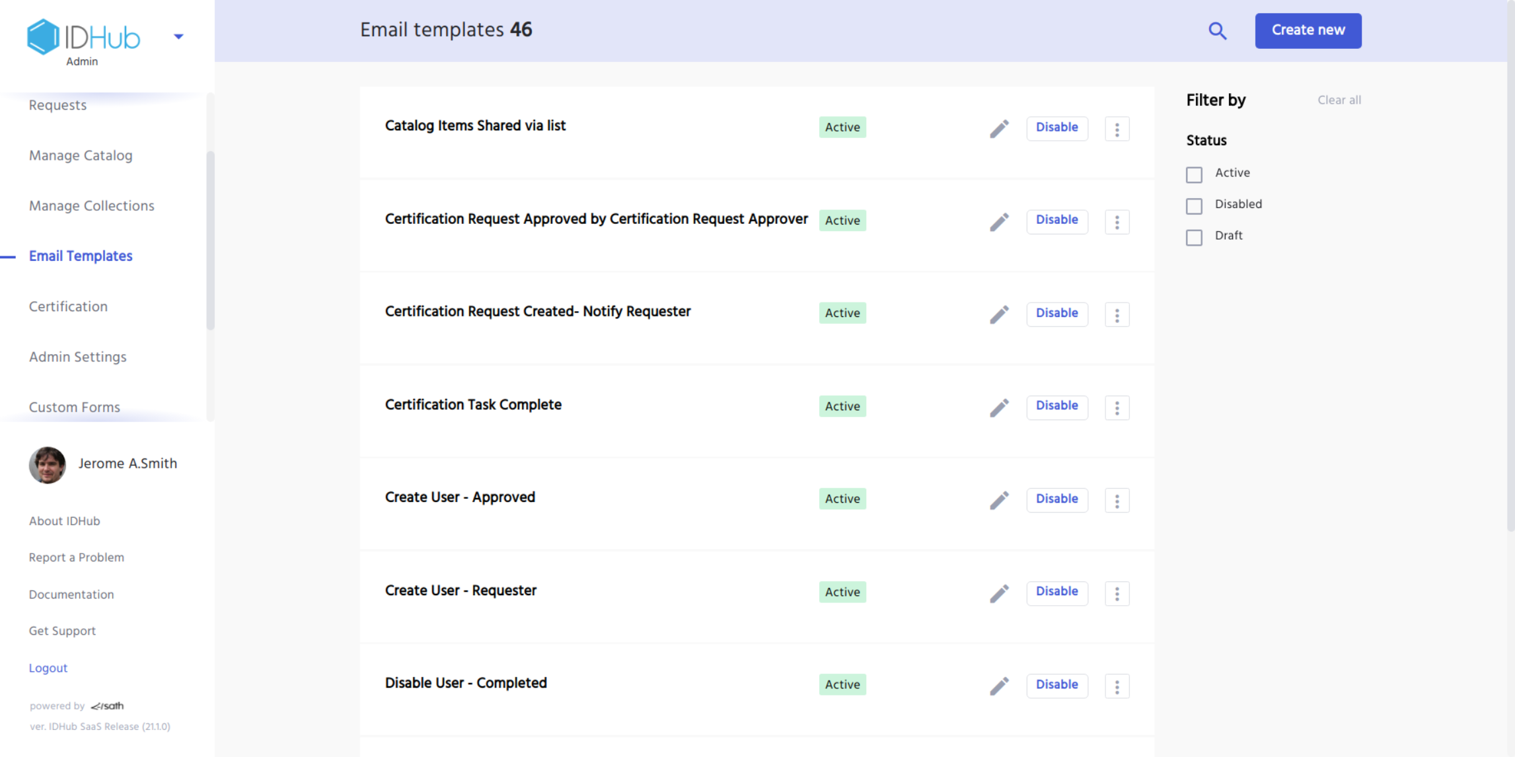Edit Catalog Items Shared via list template
This screenshot has width=1515, height=757.
click(999, 128)
